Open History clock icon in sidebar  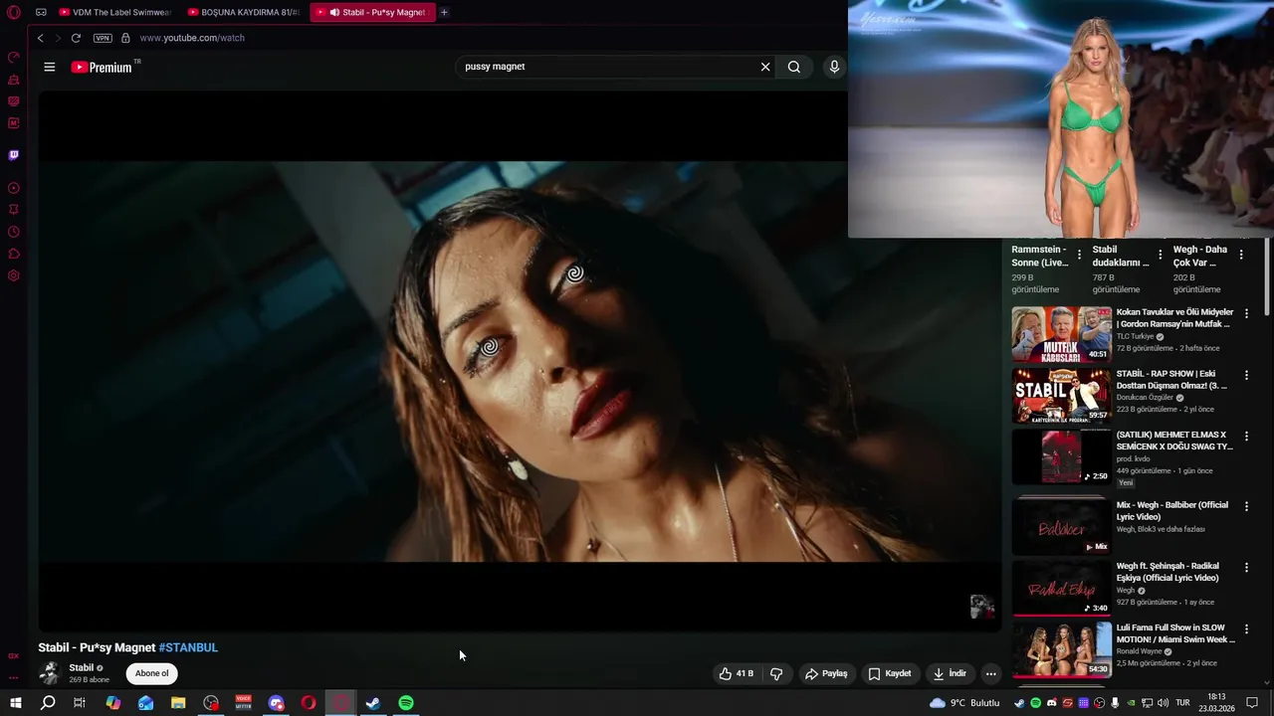tap(14, 232)
